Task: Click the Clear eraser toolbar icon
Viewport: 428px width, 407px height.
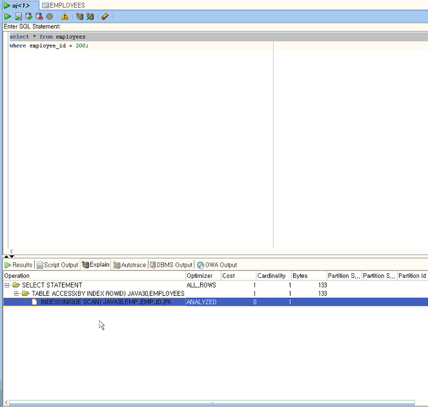Action: pyautogui.click(x=105, y=17)
